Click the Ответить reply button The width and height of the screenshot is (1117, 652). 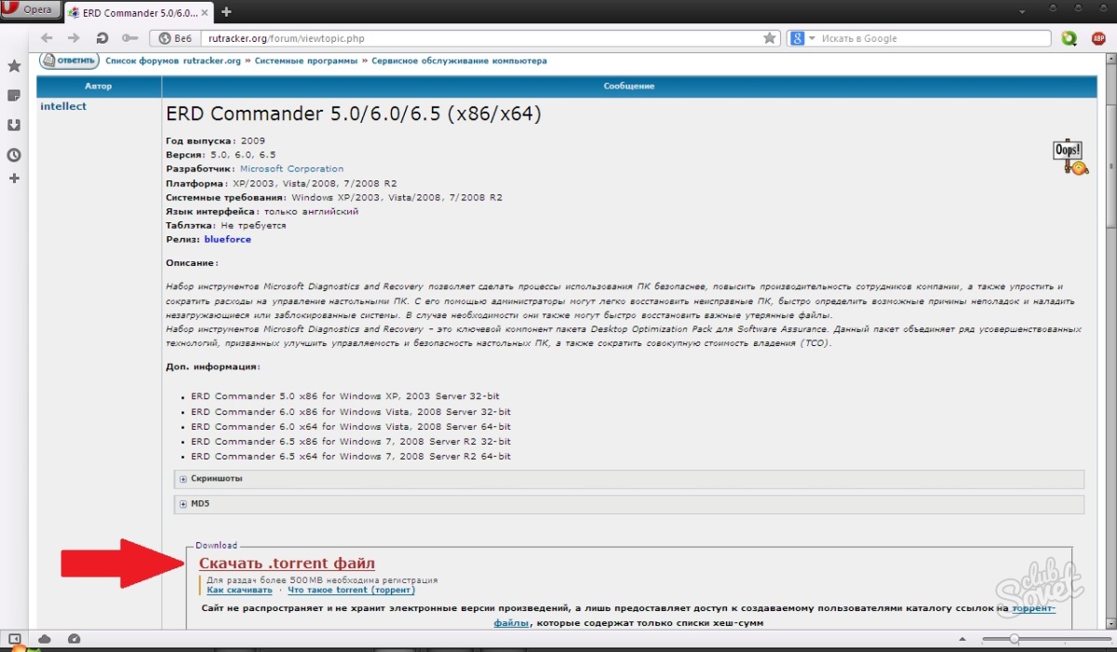68,60
